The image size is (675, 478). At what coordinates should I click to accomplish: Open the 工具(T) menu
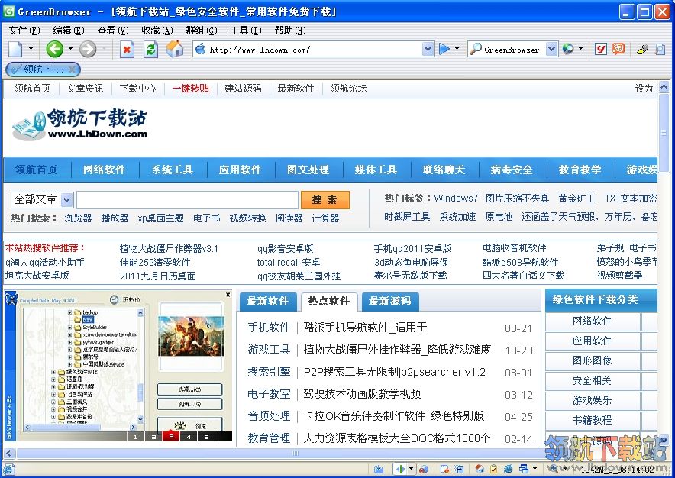(245, 31)
